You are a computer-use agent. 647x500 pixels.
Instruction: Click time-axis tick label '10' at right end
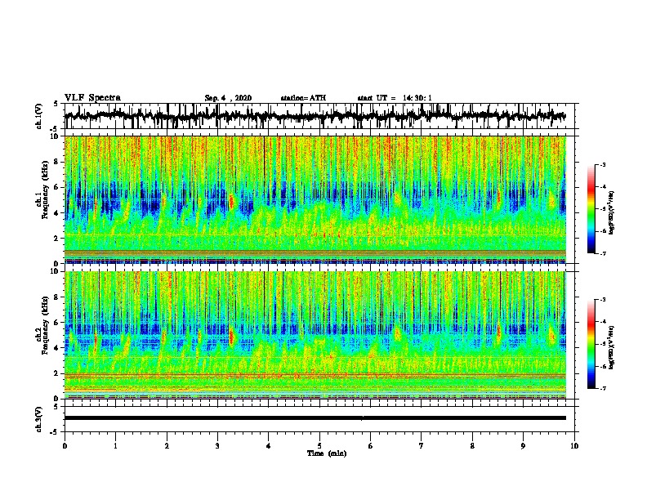coord(574,446)
